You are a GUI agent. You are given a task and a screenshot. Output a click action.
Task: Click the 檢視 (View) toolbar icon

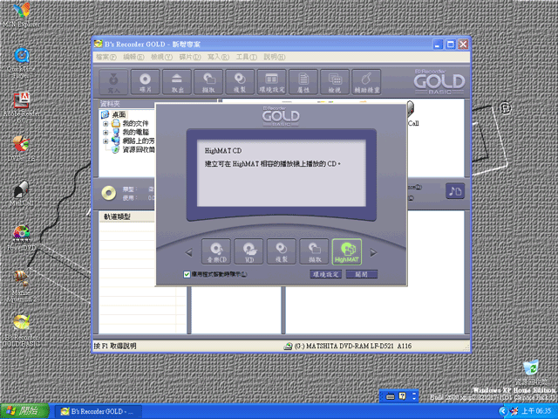coord(335,82)
